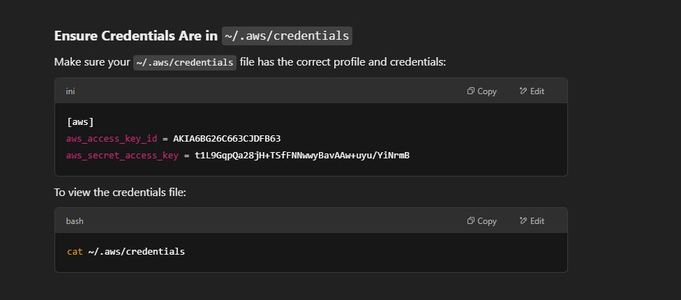This screenshot has height=300, width=681.
Task: Click the Copy icon in the ini code block
Action: click(x=470, y=91)
